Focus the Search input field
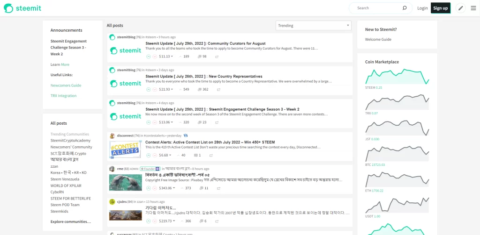Screen dimensions: 480x235 [x=378, y=8]
